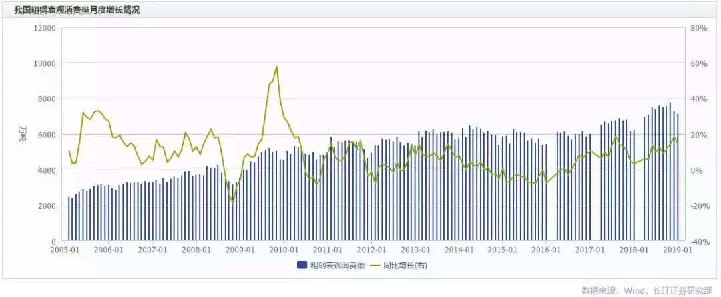Click the 0% right axis label
The image size is (721, 297).
tap(696, 170)
